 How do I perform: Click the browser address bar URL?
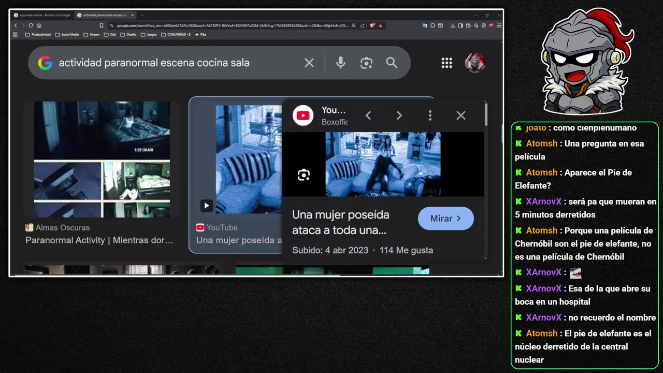point(233,25)
